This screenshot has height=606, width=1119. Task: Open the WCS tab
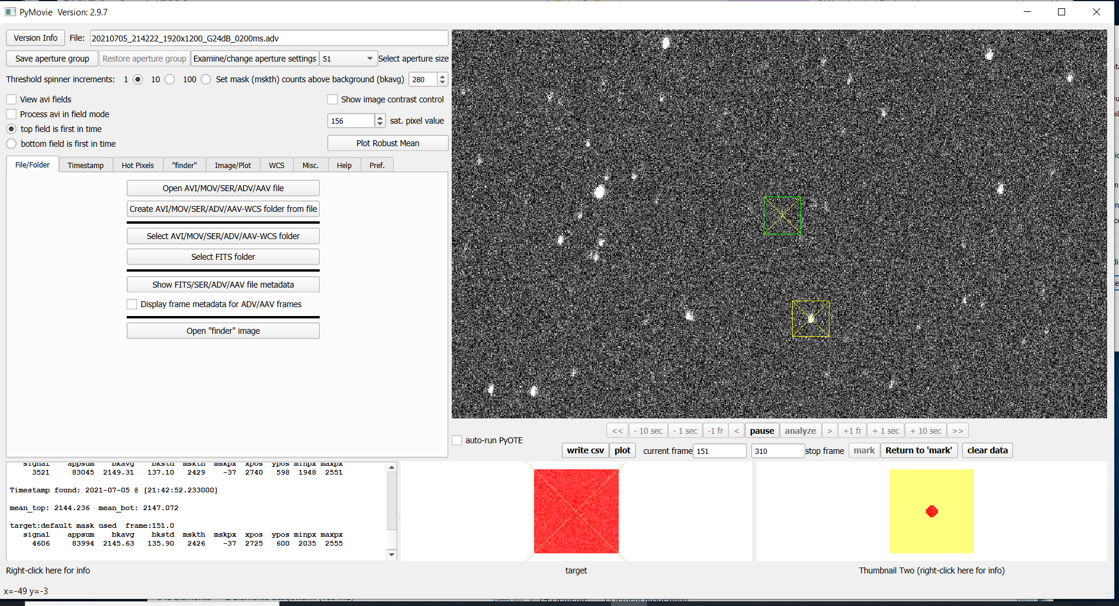click(x=276, y=165)
